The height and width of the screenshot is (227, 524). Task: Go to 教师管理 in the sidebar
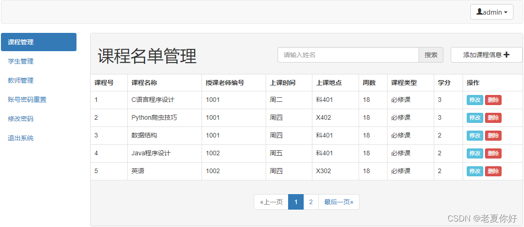[x=21, y=80]
